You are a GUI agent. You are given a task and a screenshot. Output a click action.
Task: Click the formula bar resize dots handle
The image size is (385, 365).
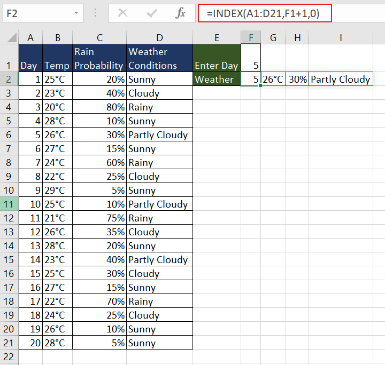coord(96,13)
